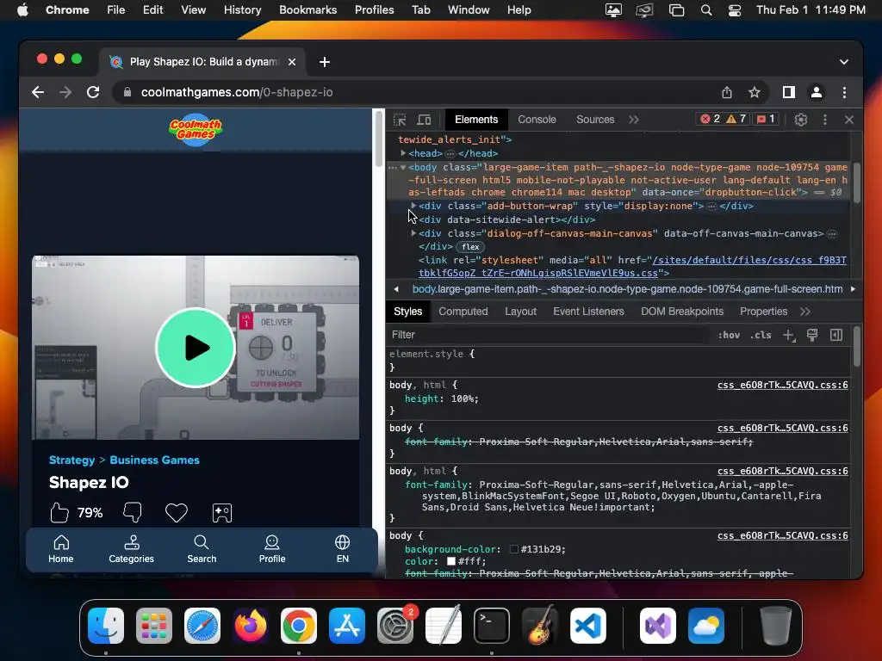Go to Home in the bottom nav

click(61, 549)
